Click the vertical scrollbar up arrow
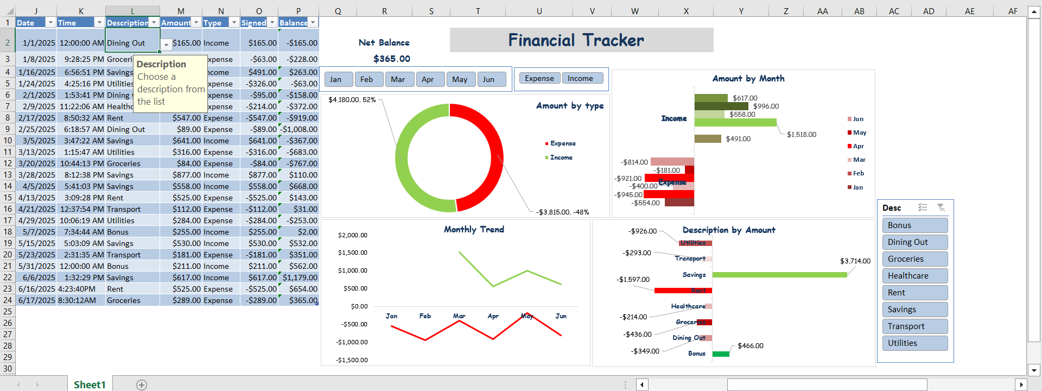The height and width of the screenshot is (391, 1042). tap(1034, 11)
